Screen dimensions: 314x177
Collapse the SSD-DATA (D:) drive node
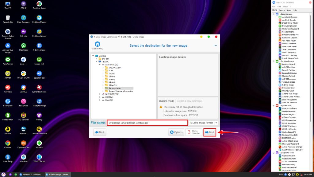[x=100, y=65]
